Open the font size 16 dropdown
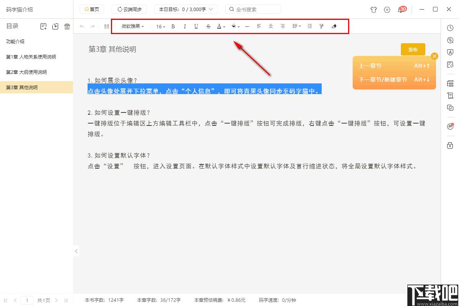 click(x=161, y=26)
